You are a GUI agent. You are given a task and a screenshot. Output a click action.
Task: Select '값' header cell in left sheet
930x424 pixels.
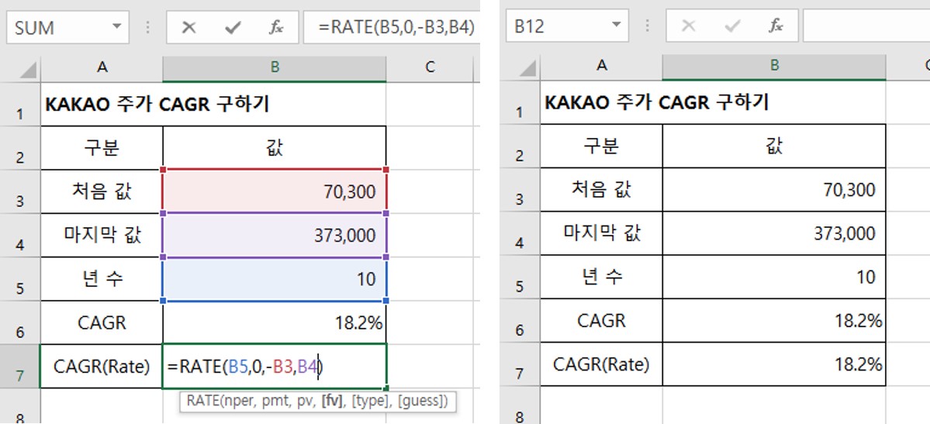[x=275, y=147]
